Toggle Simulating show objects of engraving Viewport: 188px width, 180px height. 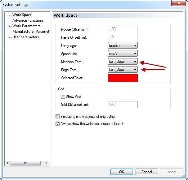[x=57, y=117]
